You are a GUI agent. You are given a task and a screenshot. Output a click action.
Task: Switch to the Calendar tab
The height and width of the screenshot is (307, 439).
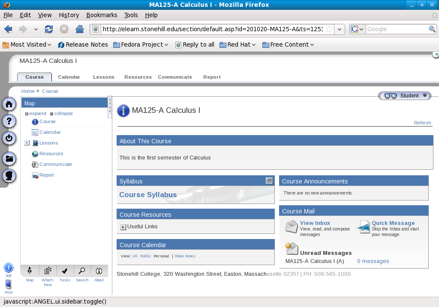[x=69, y=77]
